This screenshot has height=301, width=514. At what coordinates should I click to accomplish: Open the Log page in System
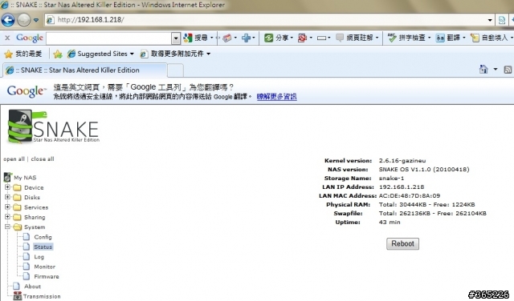click(x=39, y=257)
